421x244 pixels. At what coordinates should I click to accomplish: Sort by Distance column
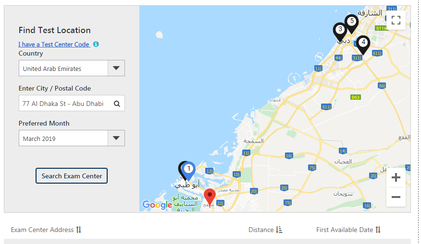[265, 230]
